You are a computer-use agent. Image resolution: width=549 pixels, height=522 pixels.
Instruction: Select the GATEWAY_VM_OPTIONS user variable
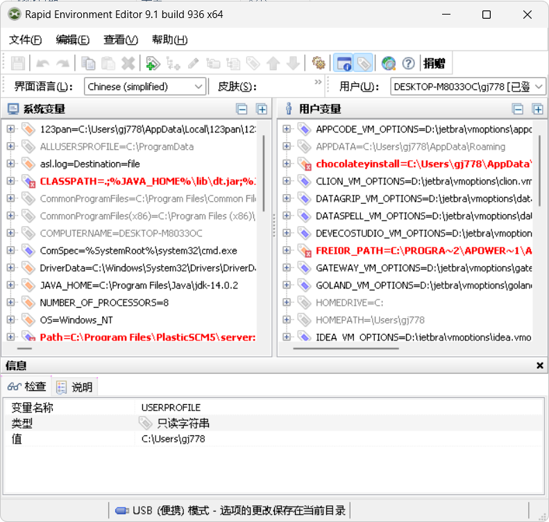(x=423, y=268)
